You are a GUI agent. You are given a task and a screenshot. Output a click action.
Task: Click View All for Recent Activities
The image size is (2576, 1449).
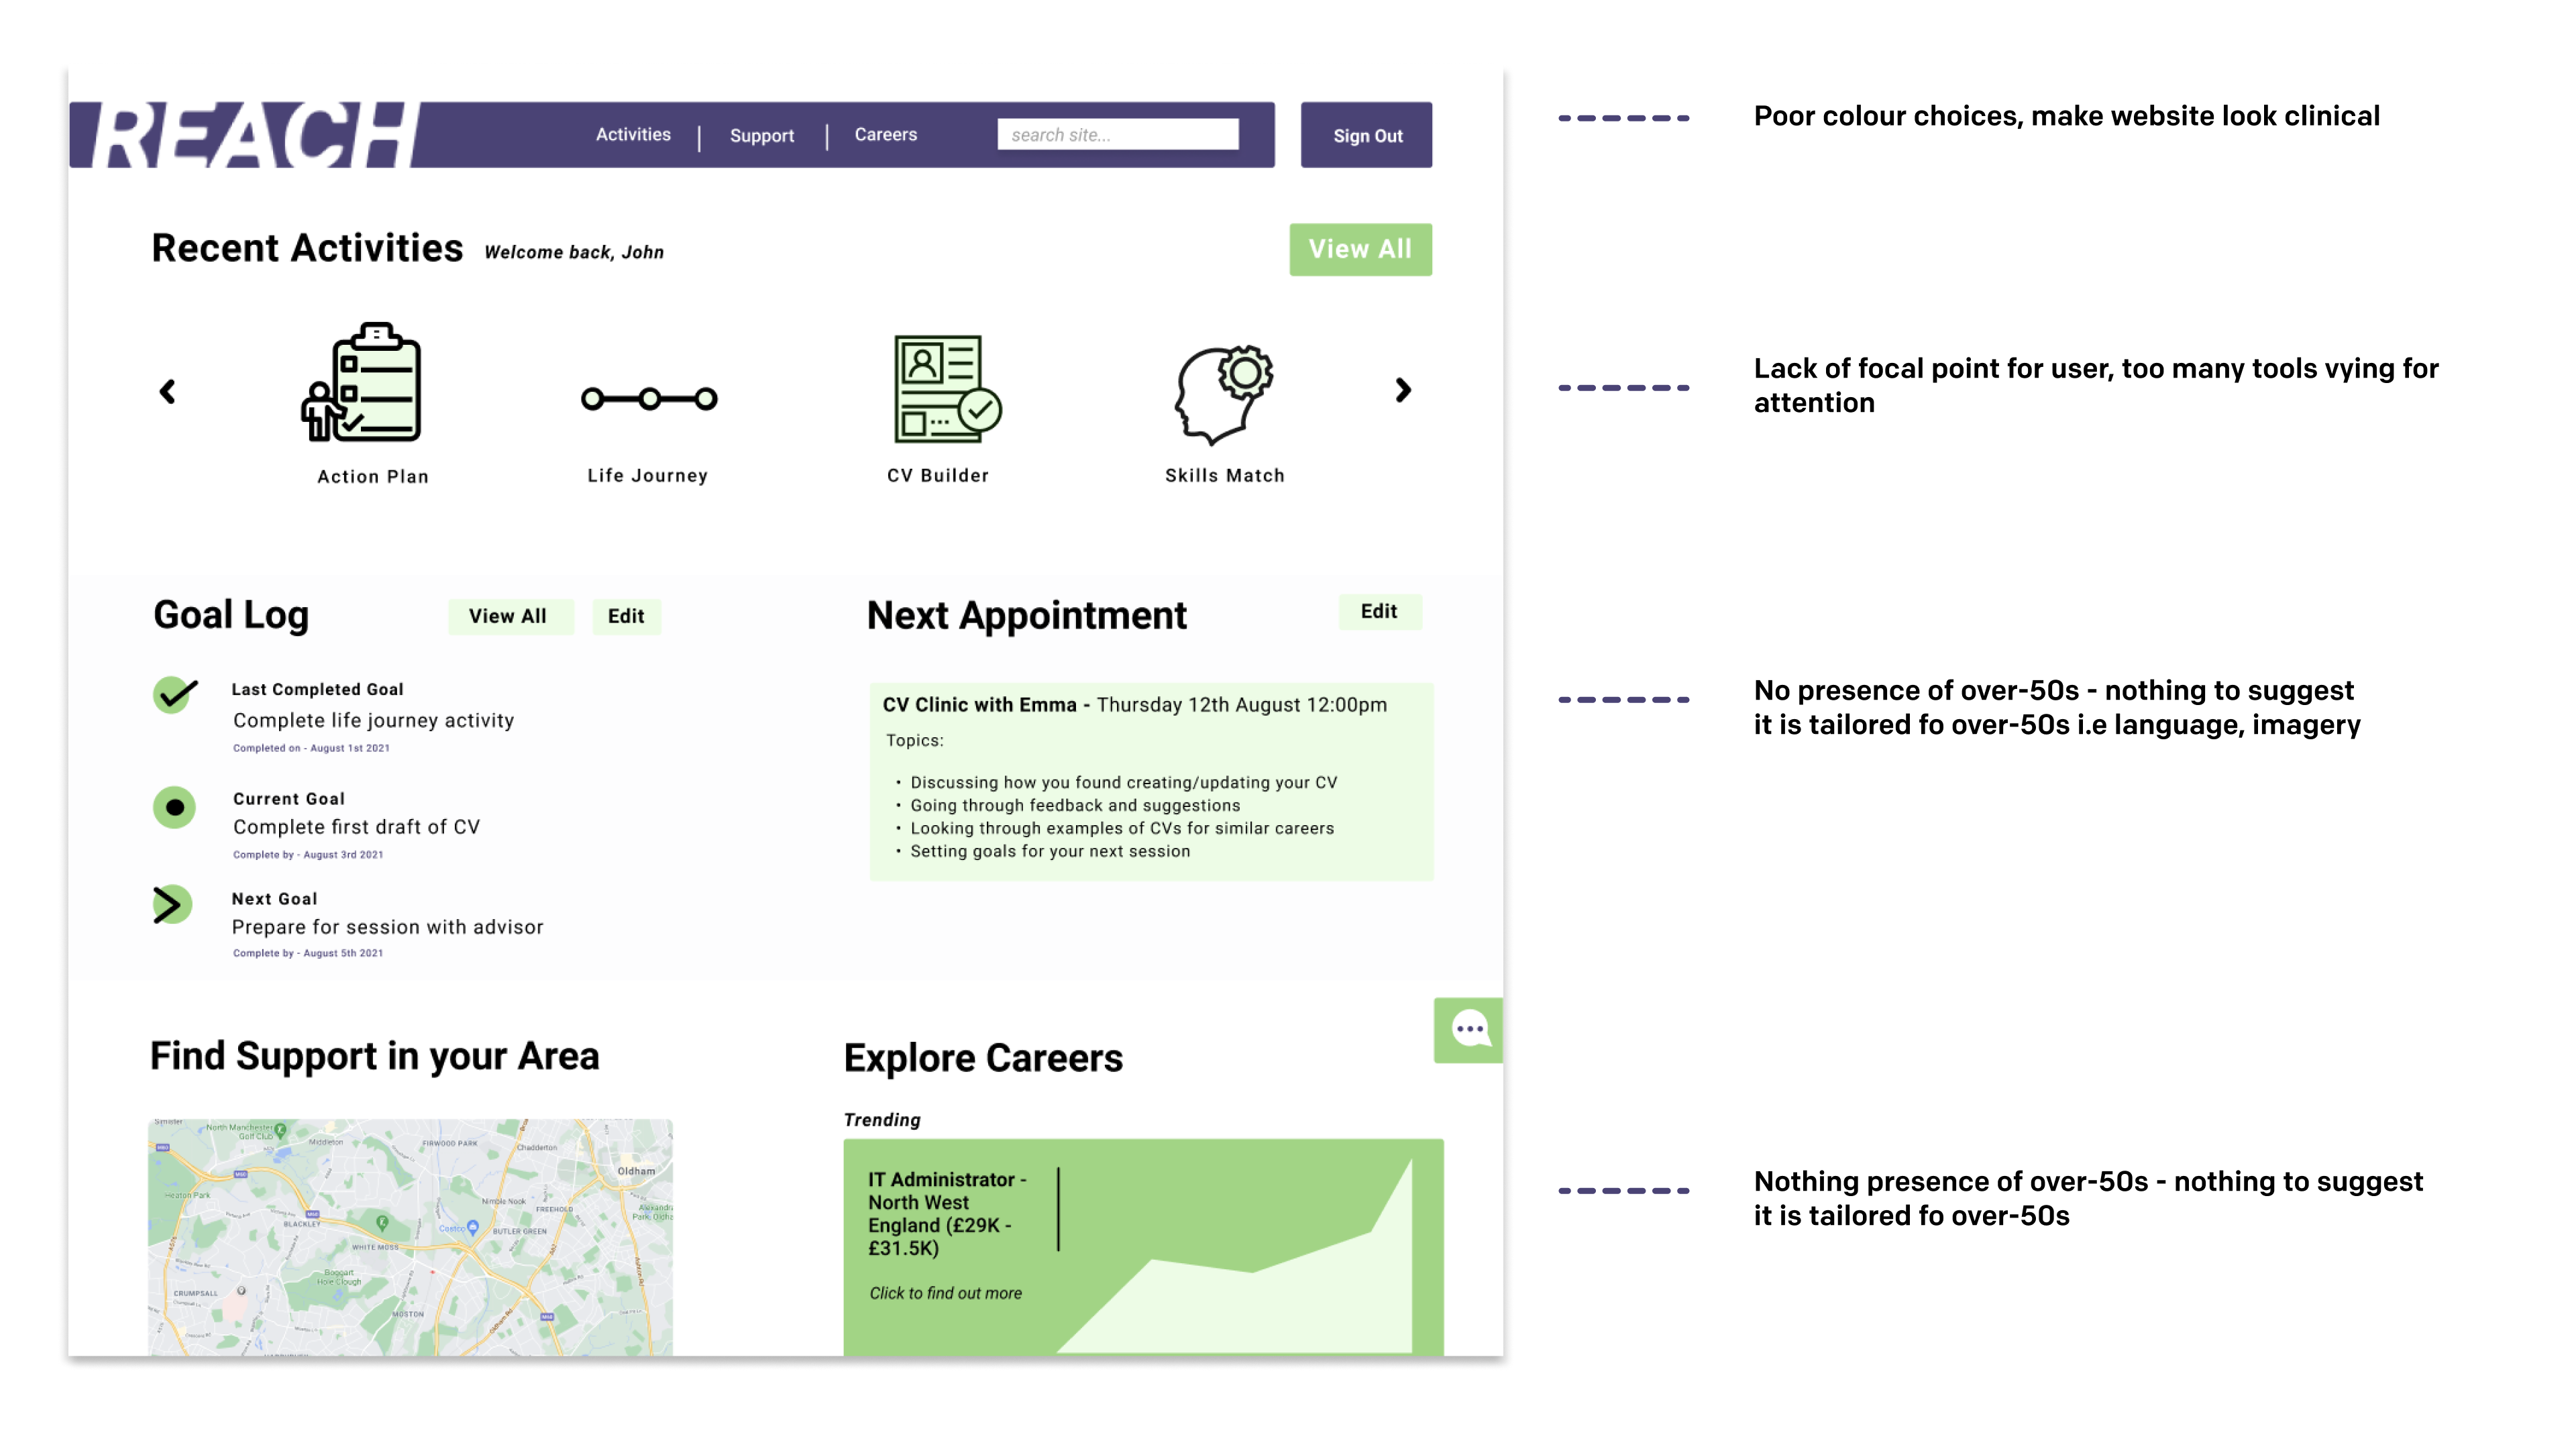(1360, 249)
